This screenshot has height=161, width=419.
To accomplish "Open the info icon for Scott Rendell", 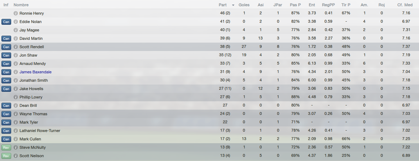I will (x=16, y=47).
